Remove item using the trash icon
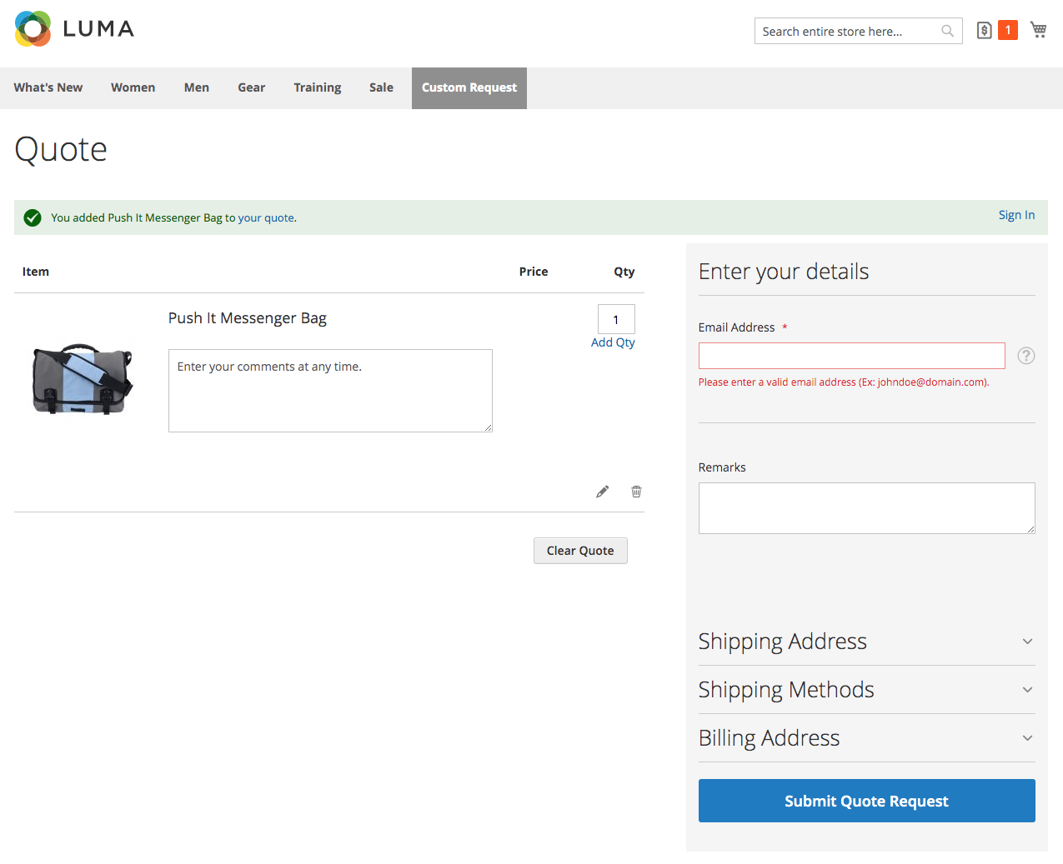Screen dimensions: 1063x864 636,492
